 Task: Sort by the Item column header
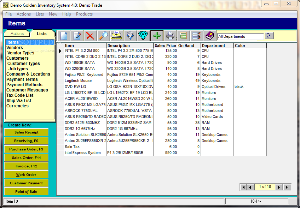coord(85,46)
